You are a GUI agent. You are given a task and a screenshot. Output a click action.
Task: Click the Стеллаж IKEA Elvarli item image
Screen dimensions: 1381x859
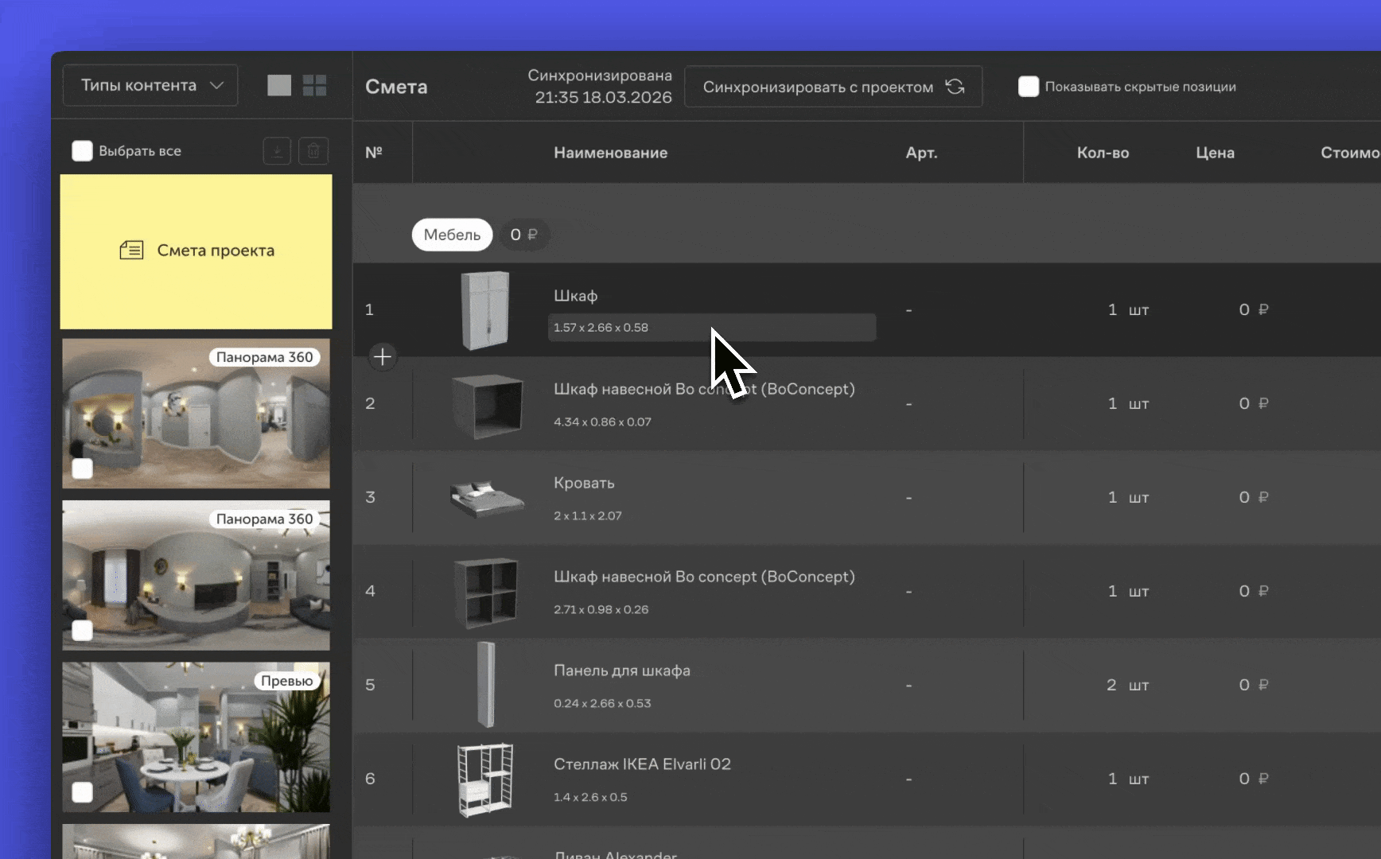click(x=485, y=779)
